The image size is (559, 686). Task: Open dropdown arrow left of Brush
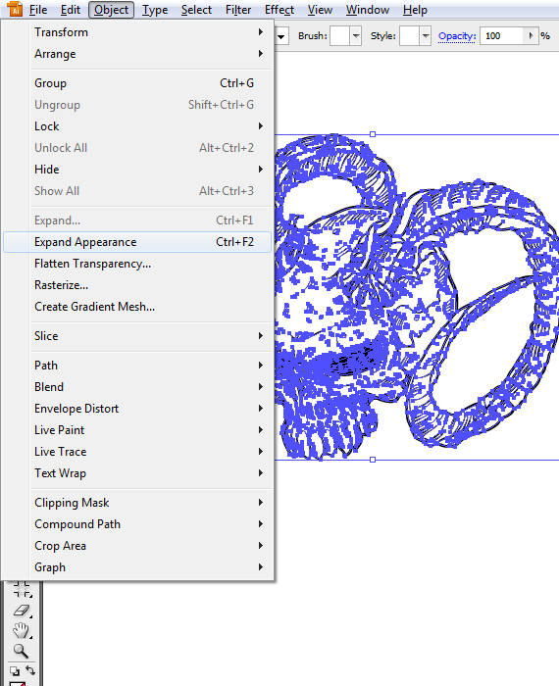(x=281, y=36)
